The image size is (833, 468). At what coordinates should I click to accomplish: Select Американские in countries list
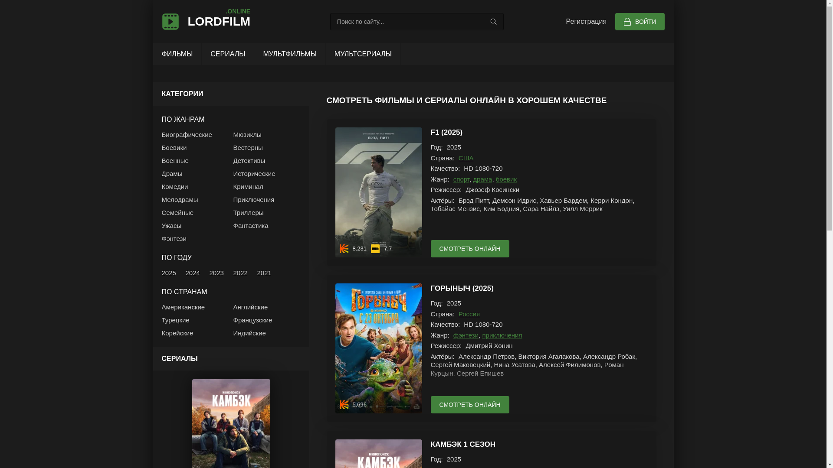(183, 307)
